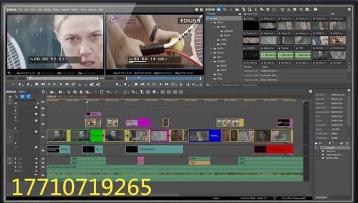Open the Render menu in the menu bar
The image size is (358, 203).
(x=75, y=10)
